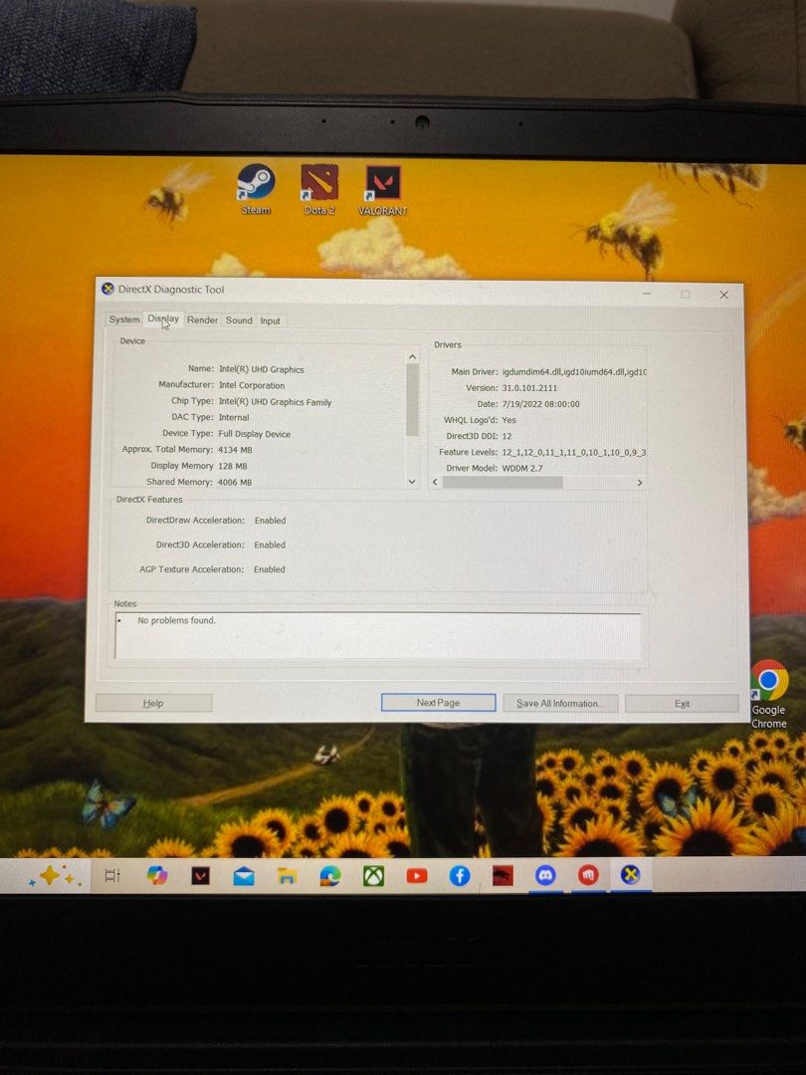The height and width of the screenshot is (1075, 806).
Task: Open the YouTube icon in the taskbar
Action: coord(417,876)
